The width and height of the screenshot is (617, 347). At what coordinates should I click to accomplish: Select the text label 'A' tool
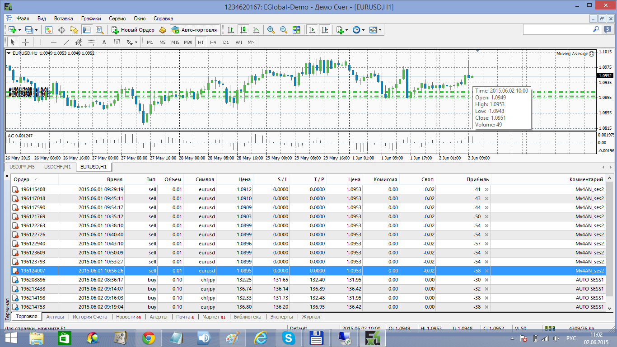tap(104, 42)
